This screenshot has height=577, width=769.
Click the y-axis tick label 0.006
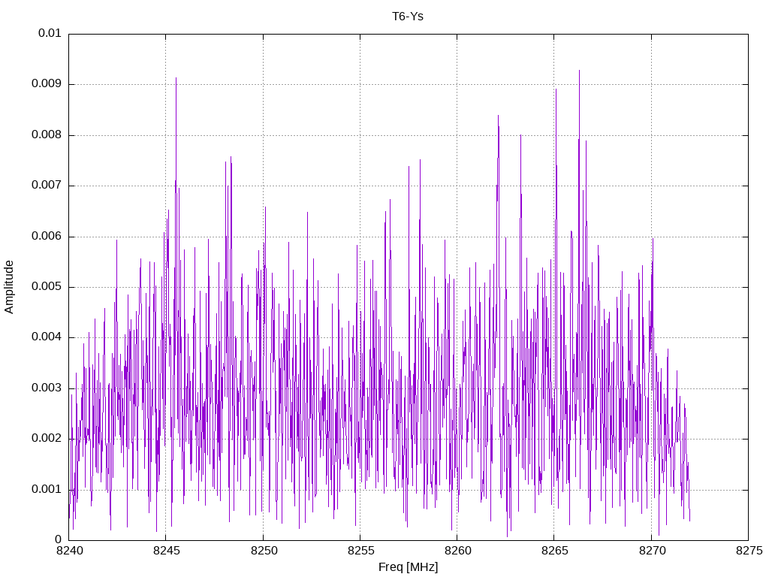(47, 236)
